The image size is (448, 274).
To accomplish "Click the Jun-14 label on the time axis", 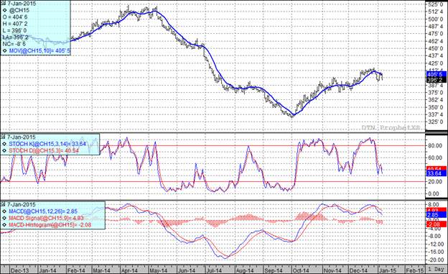I will point(186,270).
